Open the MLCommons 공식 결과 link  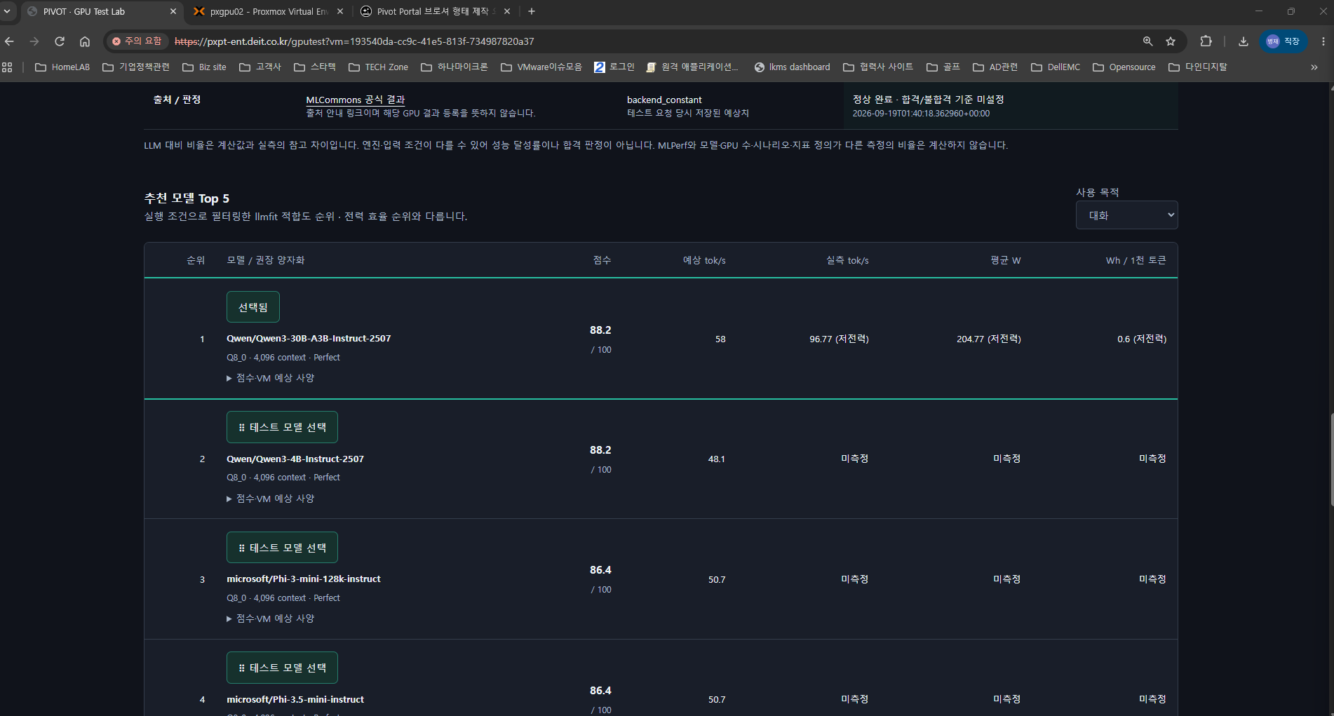point(356,100)
